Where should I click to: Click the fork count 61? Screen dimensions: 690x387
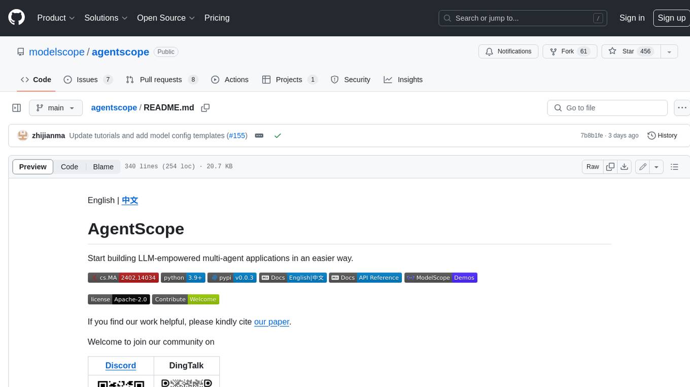[583, 52]
